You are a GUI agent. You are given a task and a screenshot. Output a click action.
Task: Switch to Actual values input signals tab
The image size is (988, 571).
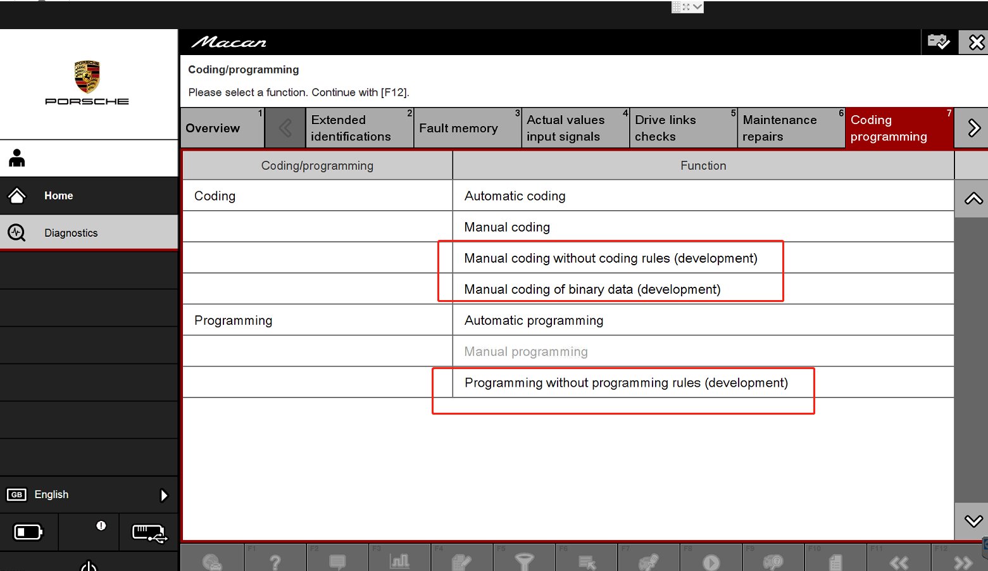coord(575,128)
